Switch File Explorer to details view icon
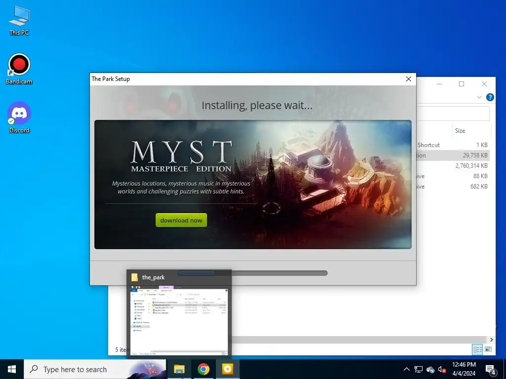The height and width of the screenshot is (379, 506). pyautogui.click(x=478, y=349)
